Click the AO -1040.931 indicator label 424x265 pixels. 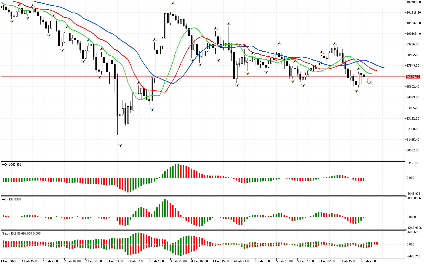click(x=12, y=164)
